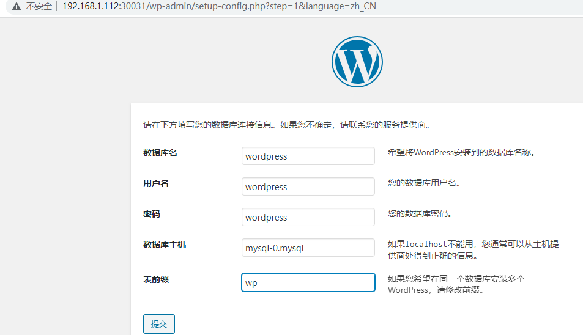The height and width of the screenshot is (335, 583).
Task: Click the 数据库名 label
Action: click(160, 153)
